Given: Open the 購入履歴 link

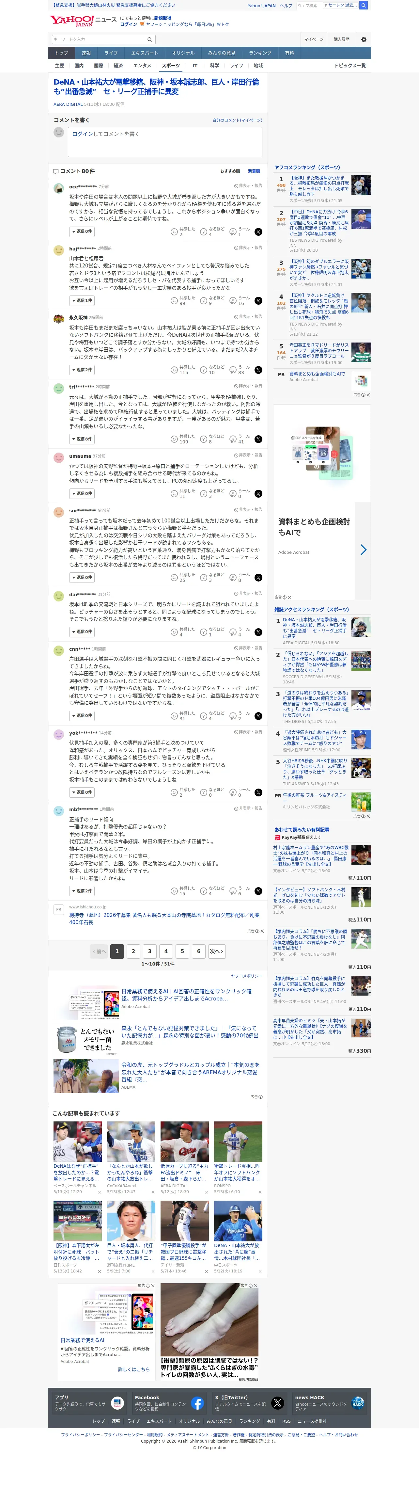Looking at the screenshot, I should click(342, 39).
